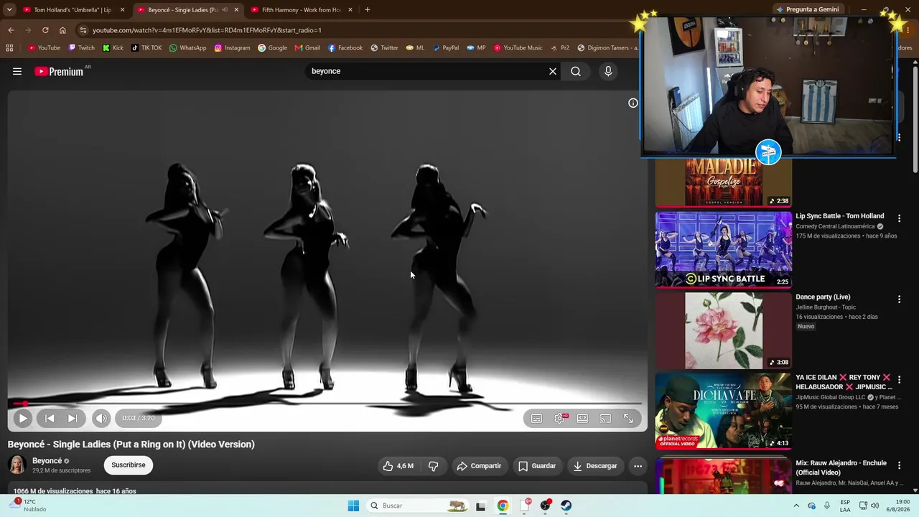Close the Tom Holland's "Umbrella" tab

coord(122,10)
